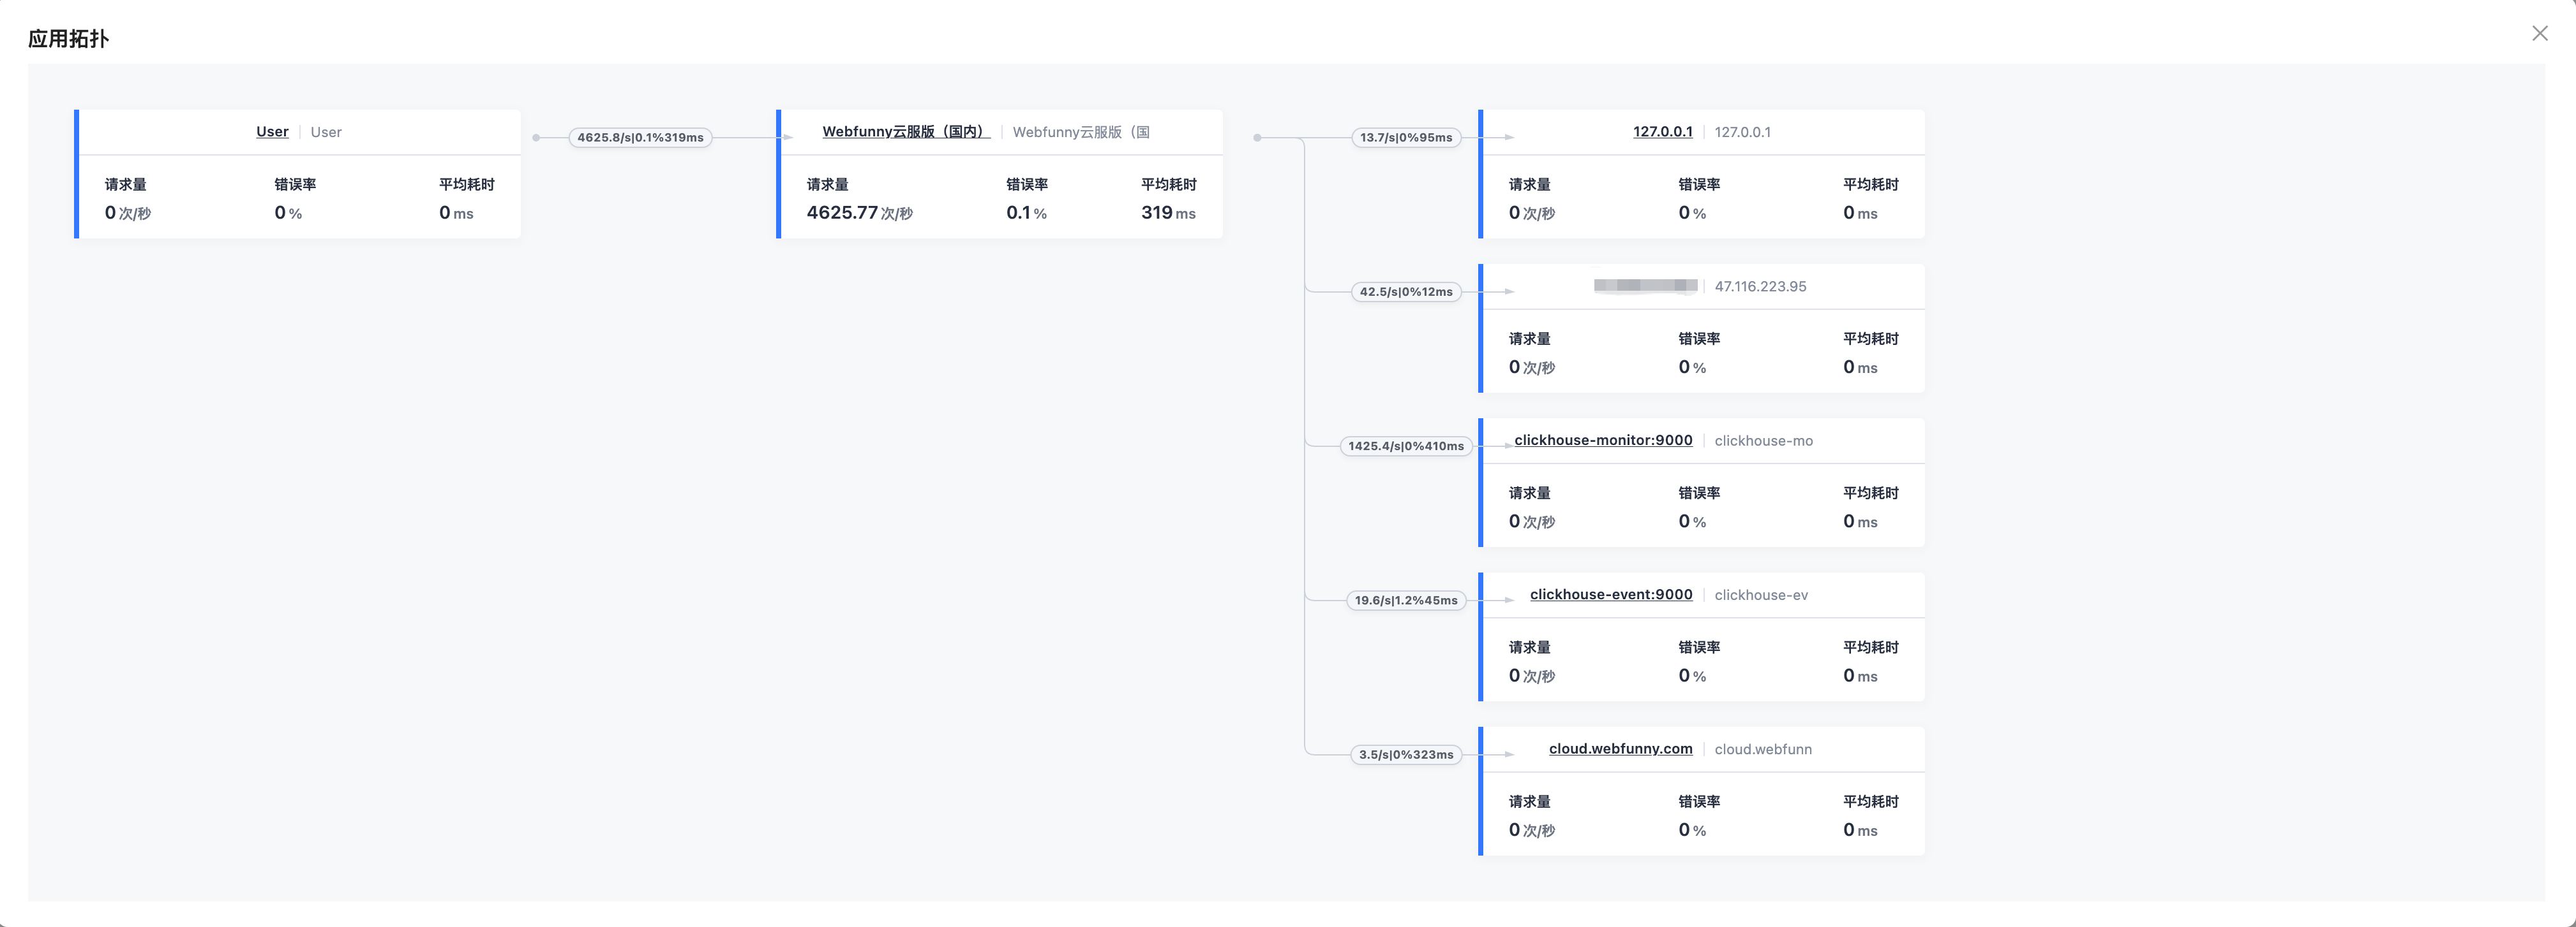Click the 319 ms average latency value
2576x927 pixels.
click(x=1167, y=213)
